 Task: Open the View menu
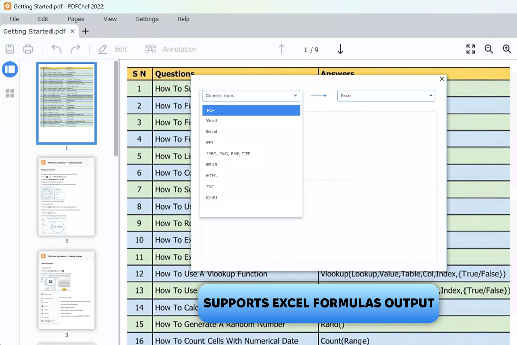pyautogui.click(x=110, y=19)
